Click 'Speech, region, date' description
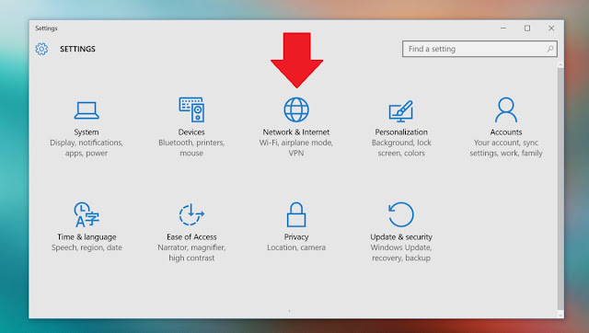The height and width of the screenshot is (333, 589). click(87, 247)
